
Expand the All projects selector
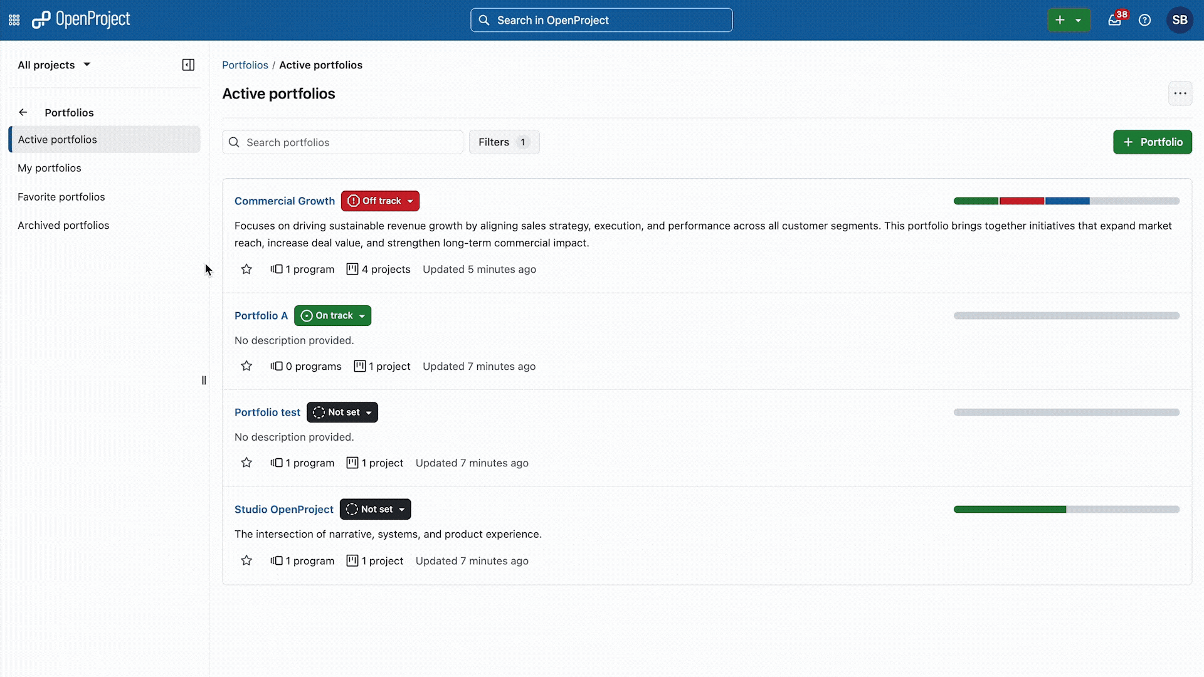(53, 65)
